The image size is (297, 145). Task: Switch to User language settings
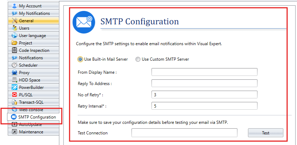pyautogui.click(x=34, y=35)
